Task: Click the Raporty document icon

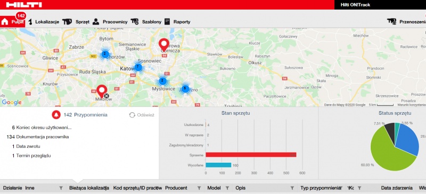Action: 167,22
